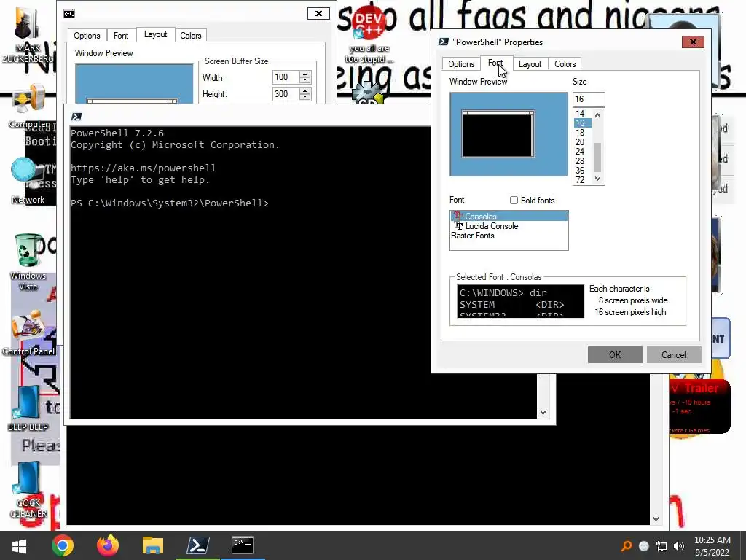Image resolution: width=746 pixels, height=560 pixels.
Task: Choose the Lucida Console font
Action: pyautogui.click(x=509, y=226)
